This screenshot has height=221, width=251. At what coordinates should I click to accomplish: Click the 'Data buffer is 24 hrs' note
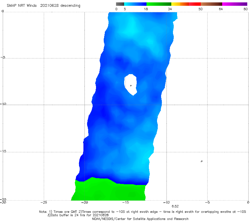pyautogui.click(x=78, y=215)
